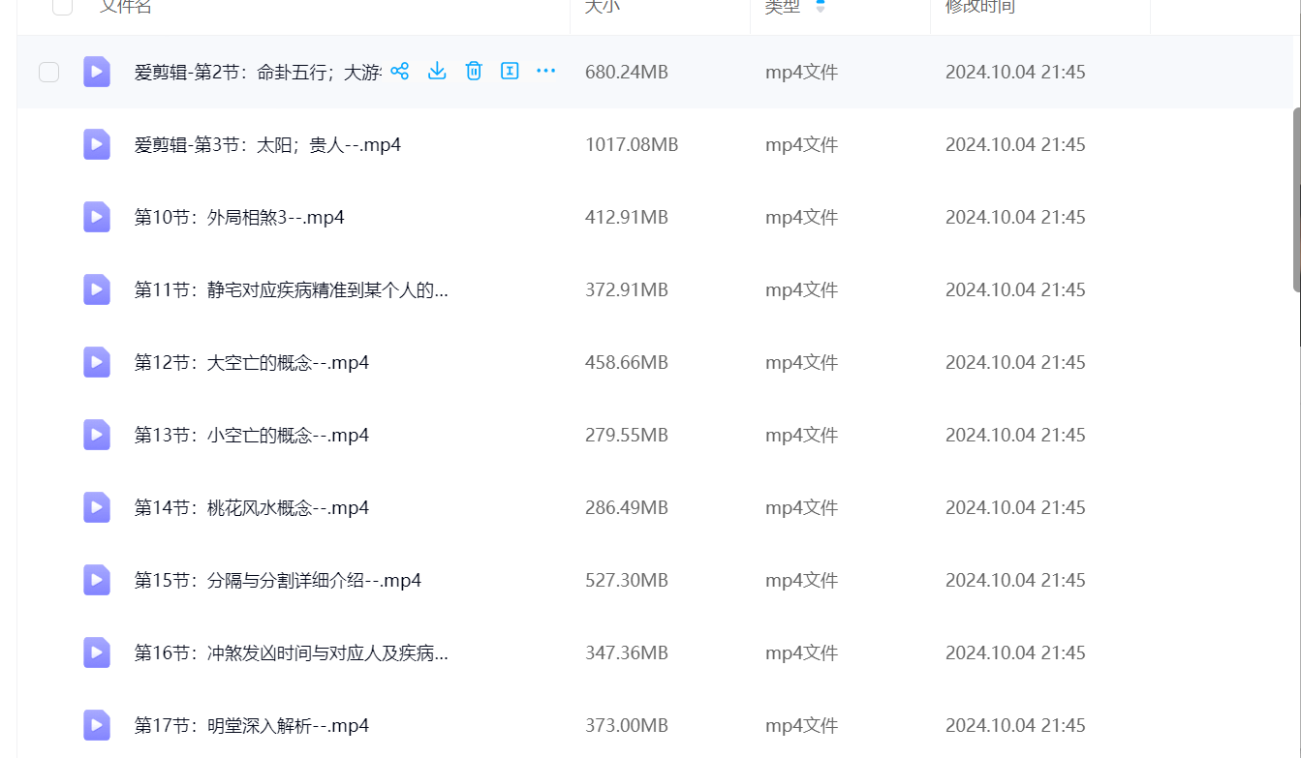The width and height of the screenshot is (1301, 758).
Task: Click video icon of 第10节 外局相煞3
Action: (97, 217)
